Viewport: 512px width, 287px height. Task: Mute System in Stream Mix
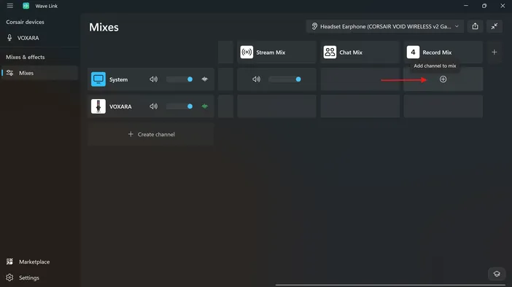tap(256, 79)
